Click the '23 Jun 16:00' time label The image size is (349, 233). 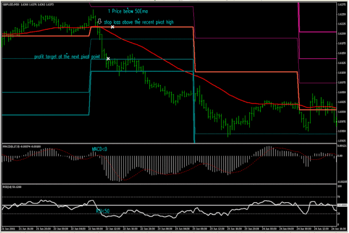[234, 229]
